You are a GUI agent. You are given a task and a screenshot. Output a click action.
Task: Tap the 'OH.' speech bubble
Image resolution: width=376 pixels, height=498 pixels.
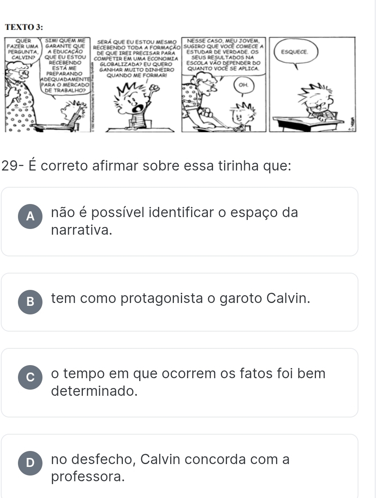coord(243,86)
